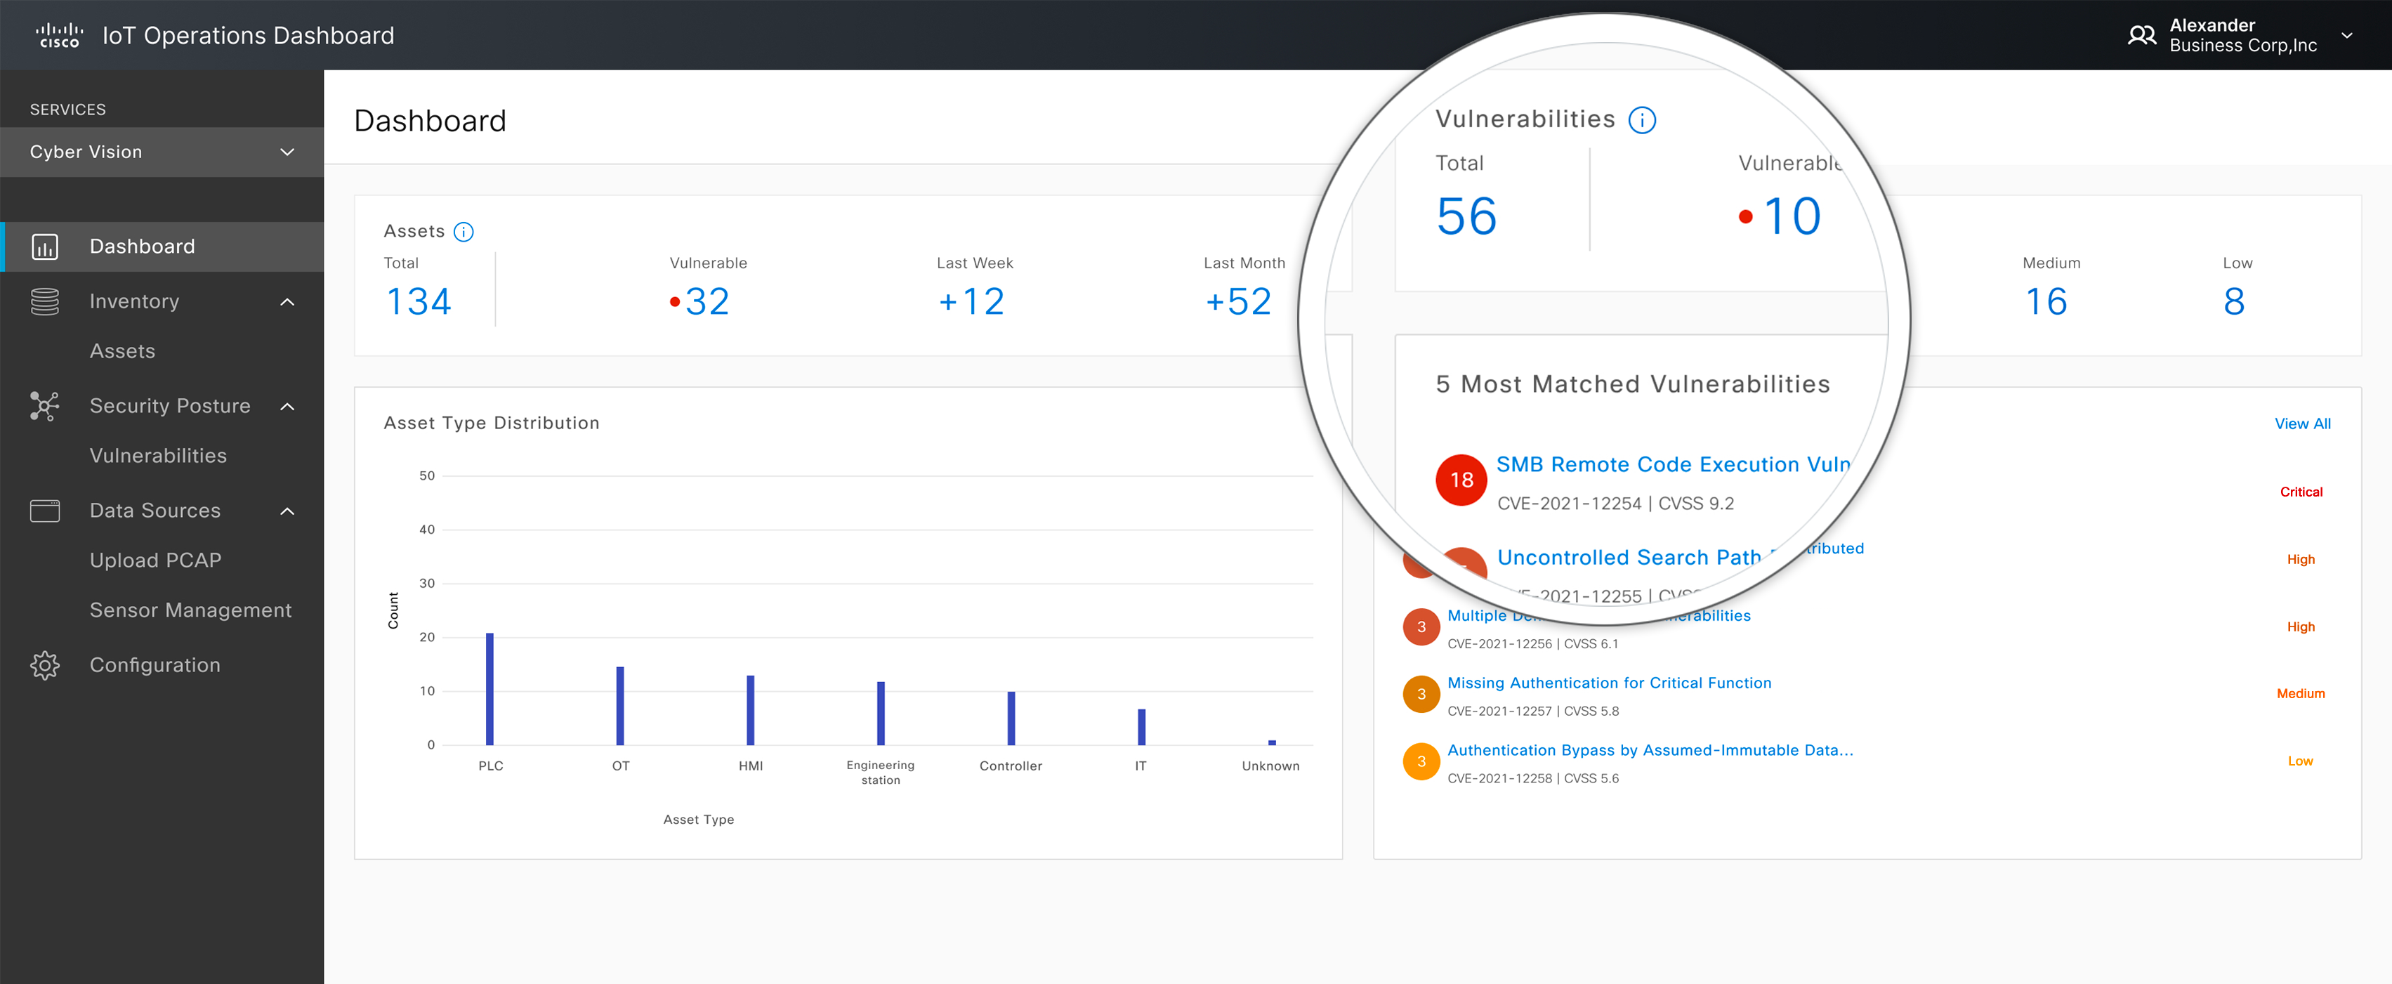The width and height of the screenshot is (2392, 984).
Task: Click the Security Posture network nodes icon
Action: [44, 407]
